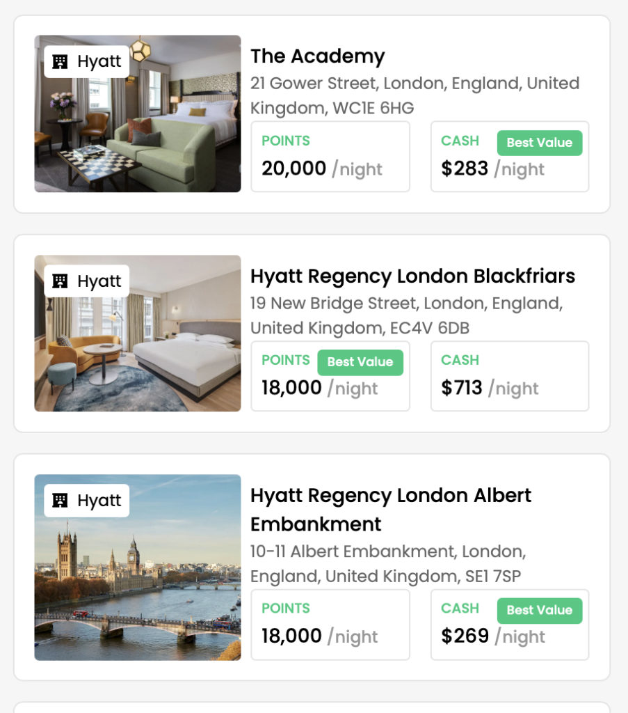Click the Hyatt building icon on The Academy photo
Screen dimensions: 628x713
pos(61,62)
